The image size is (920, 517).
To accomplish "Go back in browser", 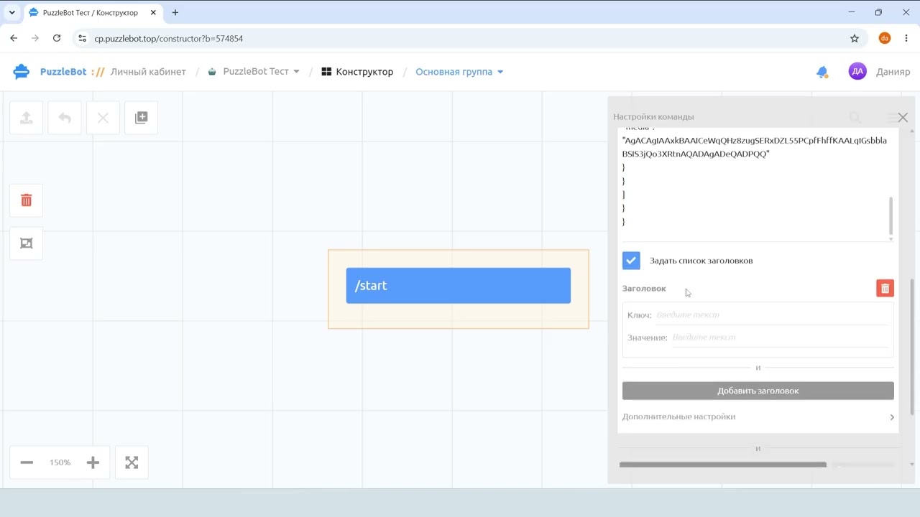I will click(x=14, y=38).
